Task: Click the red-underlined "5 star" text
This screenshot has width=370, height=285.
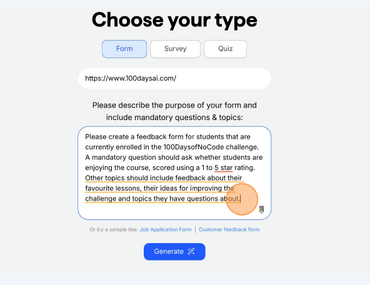Action: pos(224,167)
